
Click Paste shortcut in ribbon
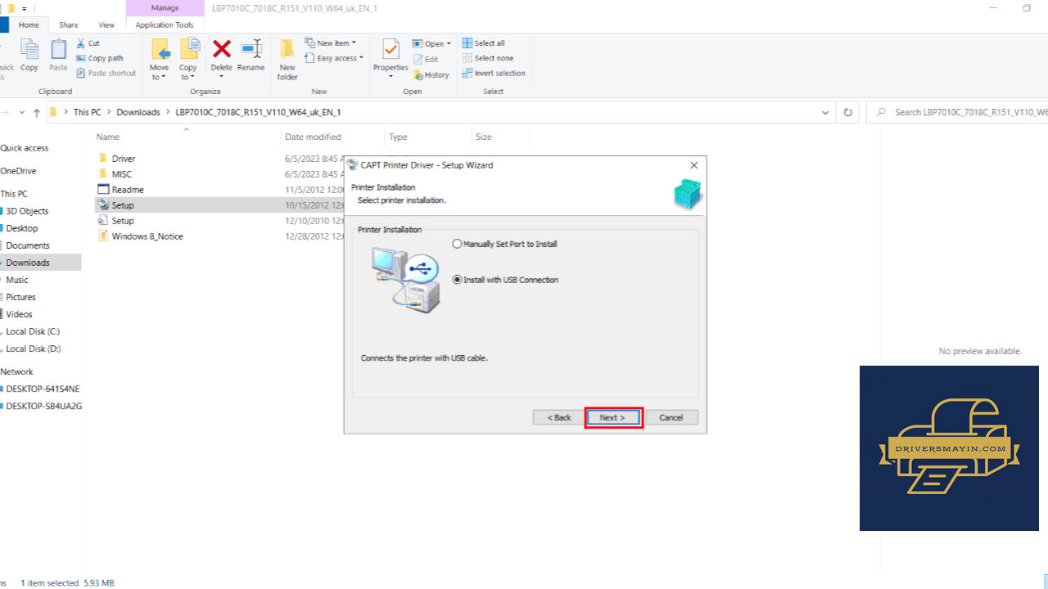coord(106,73)
